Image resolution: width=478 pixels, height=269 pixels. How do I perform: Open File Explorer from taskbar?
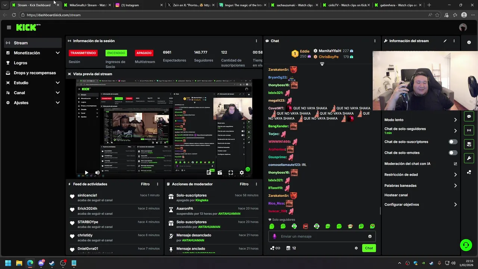point(19,263)
